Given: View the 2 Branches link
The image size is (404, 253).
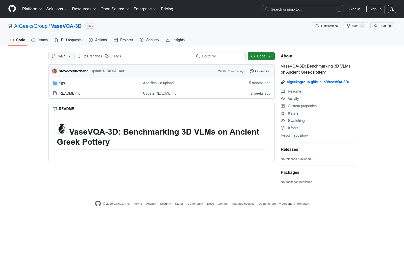Looking at the screenshot, I should coord(90,56).
